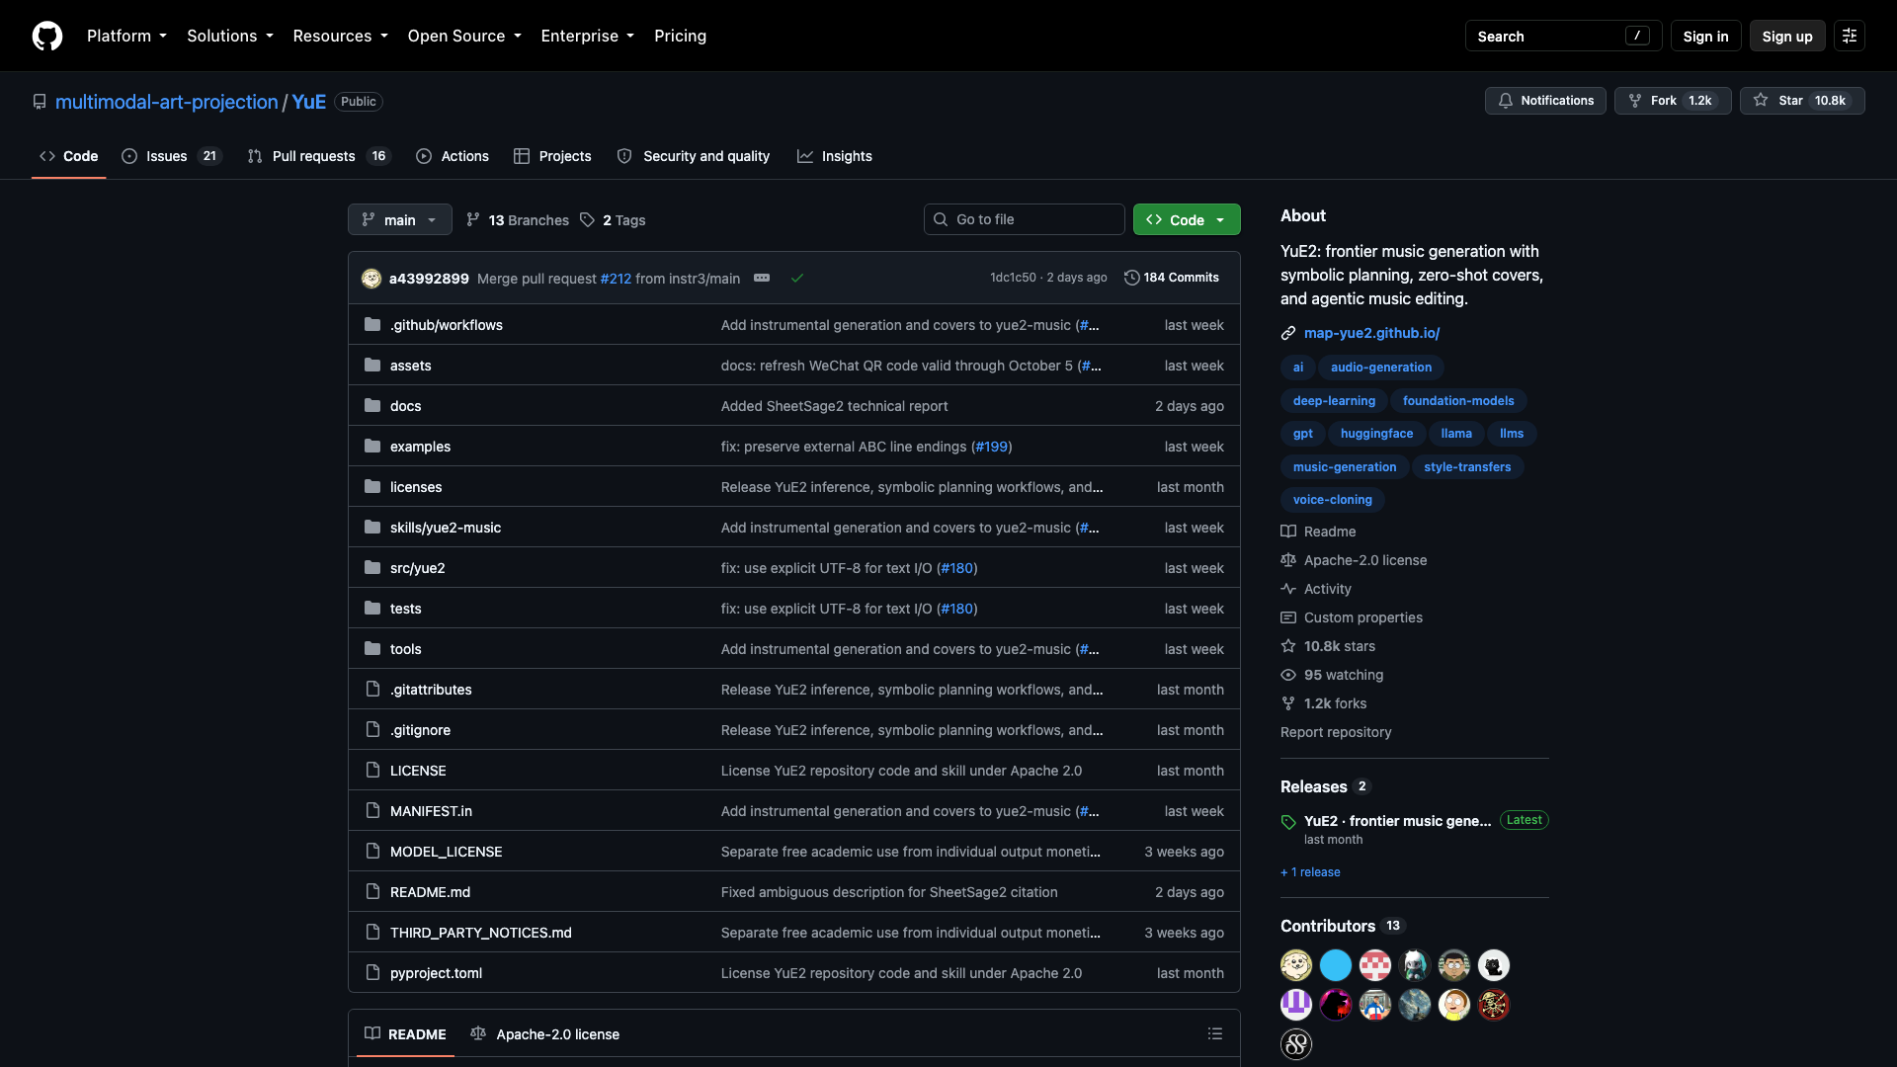Expand the Platform menu
Viewport: 1897px width, 1067px height.
point(126,36)
